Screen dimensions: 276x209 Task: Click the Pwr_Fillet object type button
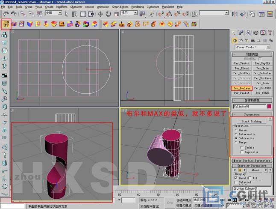point(242,93)
